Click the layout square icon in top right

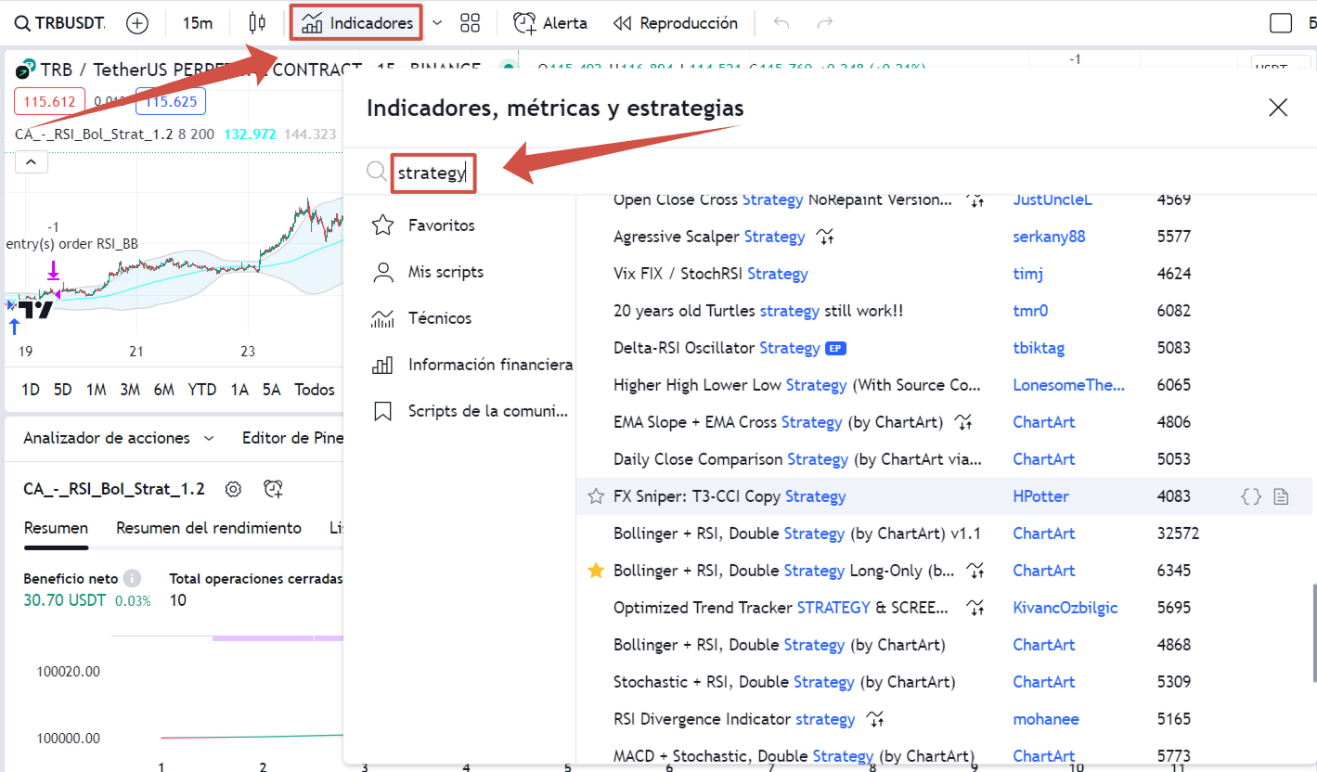pyautogui.click(x=1281, y=23)
